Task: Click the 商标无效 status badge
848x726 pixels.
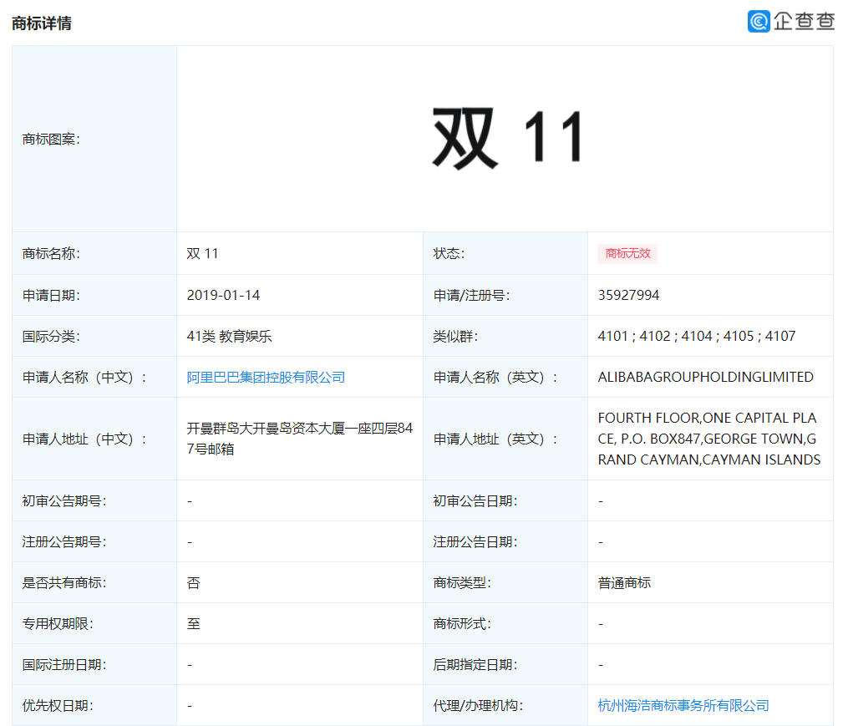Action: click(627, 254)
